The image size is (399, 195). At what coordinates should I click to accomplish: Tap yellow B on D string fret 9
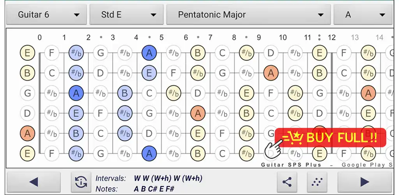click(x=246, y=113)
